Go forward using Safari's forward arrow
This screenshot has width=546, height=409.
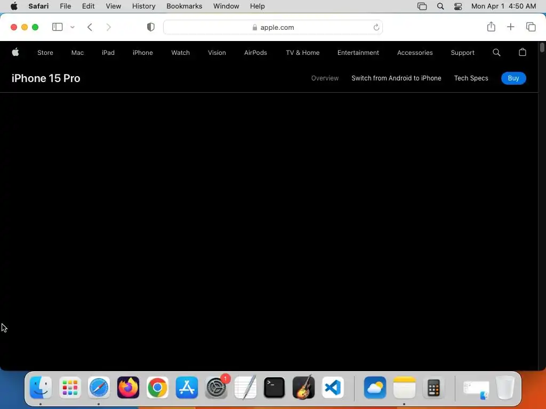pyautogui.click(x=108, y=27)
